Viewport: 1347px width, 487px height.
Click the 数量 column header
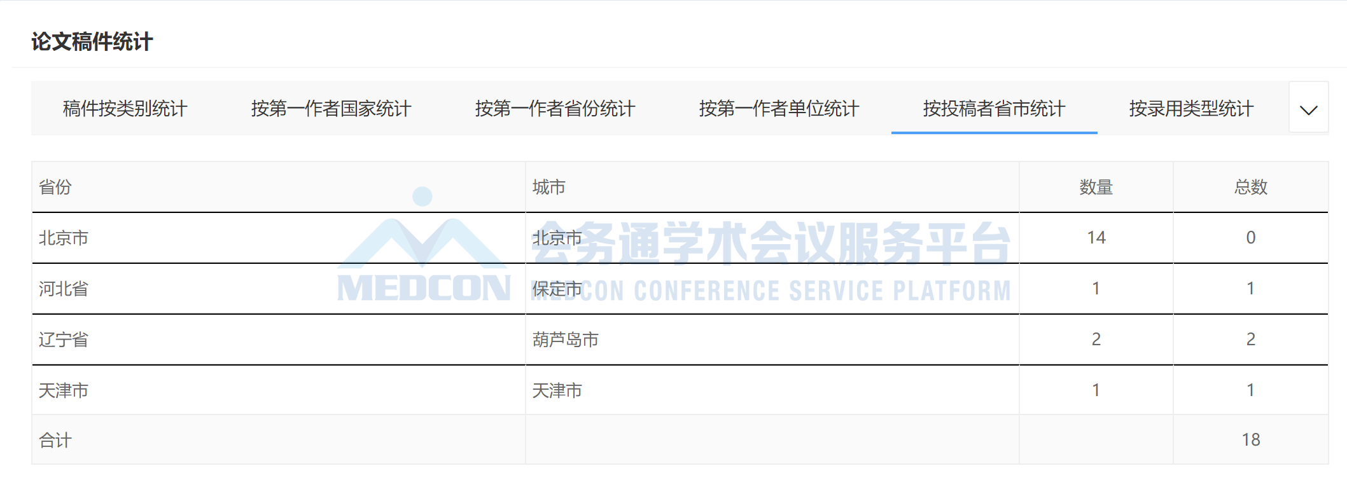[1096, 187]
